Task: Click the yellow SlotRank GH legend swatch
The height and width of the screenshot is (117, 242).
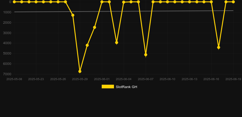Action: click(108, 87)
